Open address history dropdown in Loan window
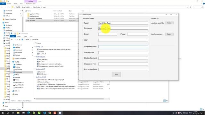The width and height of the screenshot is (205, 115). click(x=187, y=7)
